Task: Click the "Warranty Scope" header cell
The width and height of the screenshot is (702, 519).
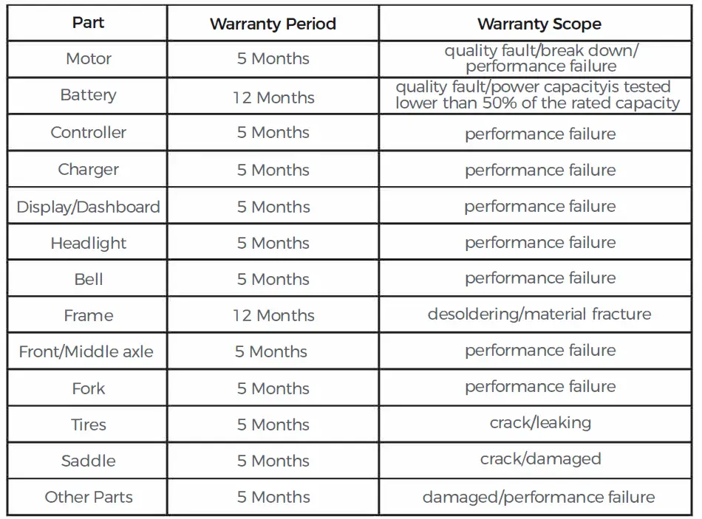Action: click(x=539, y=24)
